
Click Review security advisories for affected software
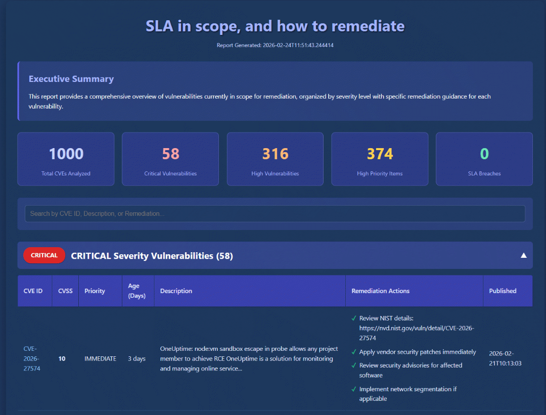coord(411,370)
